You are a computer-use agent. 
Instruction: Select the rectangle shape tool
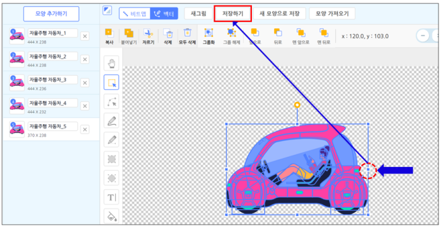click(112, 159)
